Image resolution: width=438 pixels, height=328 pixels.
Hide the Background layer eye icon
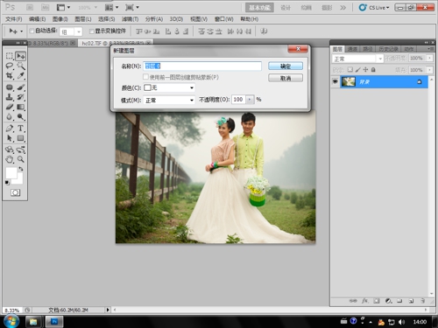pos(336,81)
